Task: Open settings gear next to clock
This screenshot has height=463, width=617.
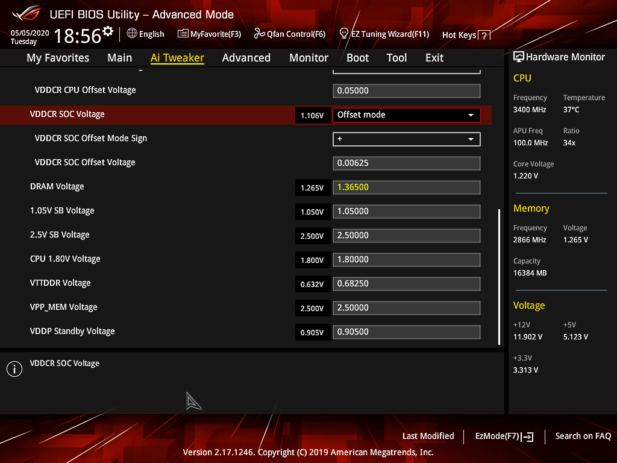Action: [x=107, y=31]
